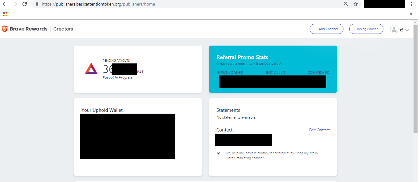Open the Tipping Banner editor
Image resolution: width=420 pixels, height=182 pixels.
tap(366, 29)
